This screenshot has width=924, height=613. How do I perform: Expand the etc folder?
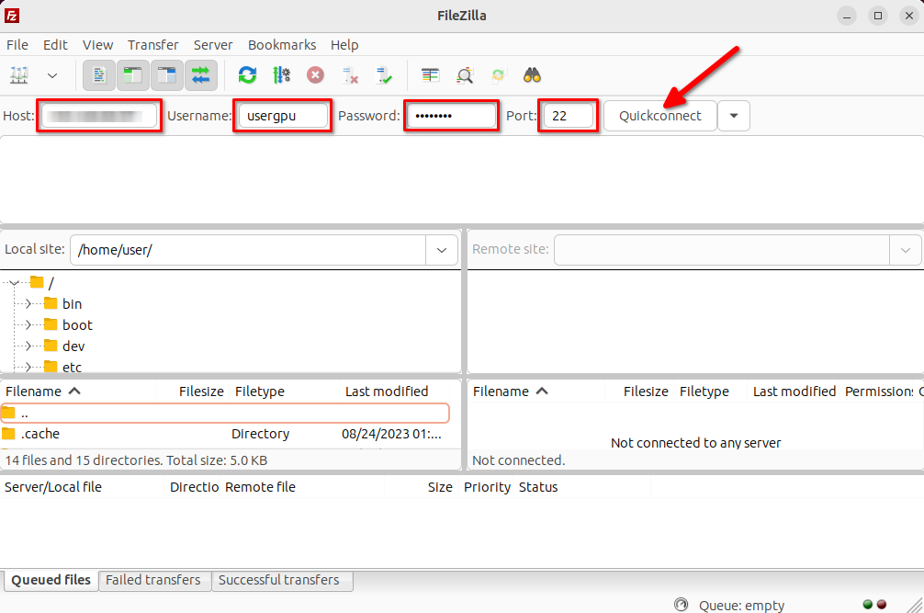(x=28, y=367)
